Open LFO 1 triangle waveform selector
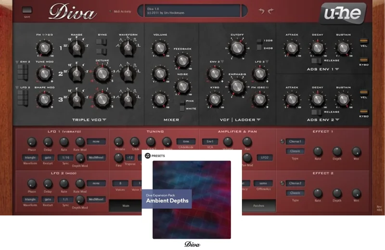 tap(30, 158)
